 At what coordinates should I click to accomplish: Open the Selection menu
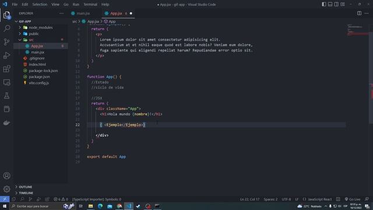40,4
